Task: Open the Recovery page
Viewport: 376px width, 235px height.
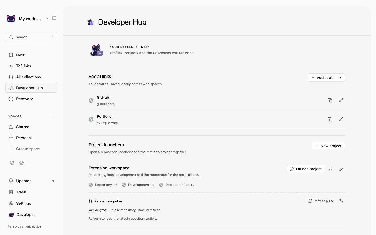Action: pyautogui.click(x=31, y=99)
